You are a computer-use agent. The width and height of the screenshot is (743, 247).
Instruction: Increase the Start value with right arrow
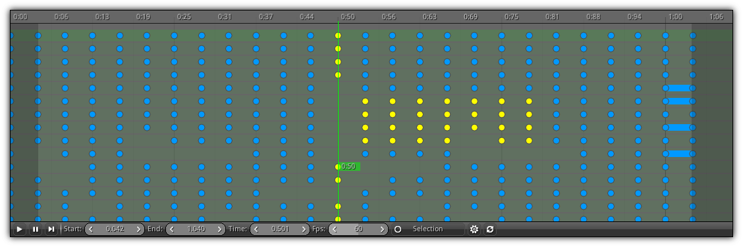click(x=138, y=229)
